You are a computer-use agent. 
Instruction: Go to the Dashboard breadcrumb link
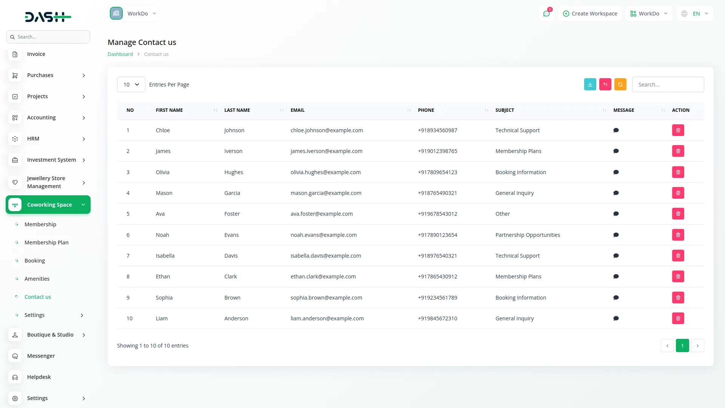120,54
